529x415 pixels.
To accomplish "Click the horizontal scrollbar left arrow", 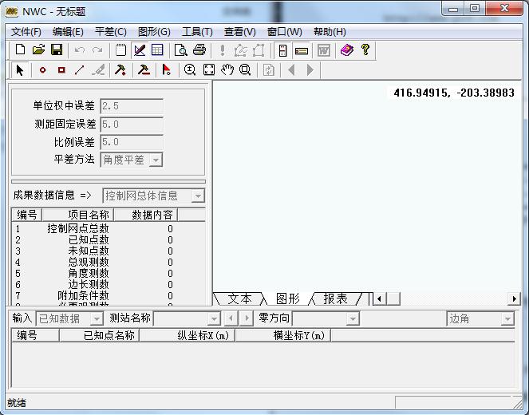I will (380, 298).
